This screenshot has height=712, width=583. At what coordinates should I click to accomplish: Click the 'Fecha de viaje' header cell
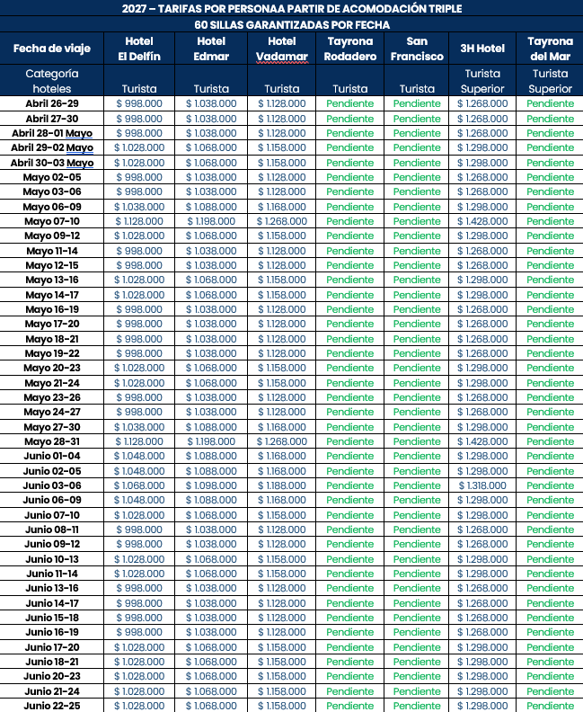(52, 49)
